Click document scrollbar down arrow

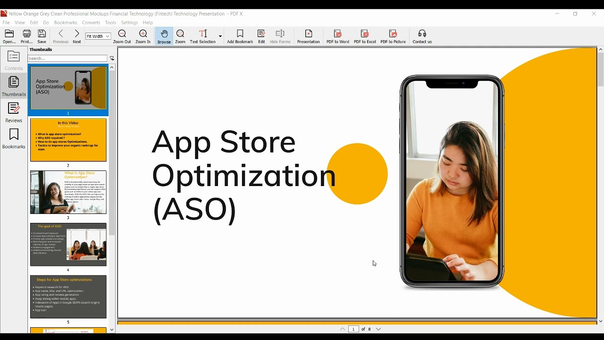[601, 321]
